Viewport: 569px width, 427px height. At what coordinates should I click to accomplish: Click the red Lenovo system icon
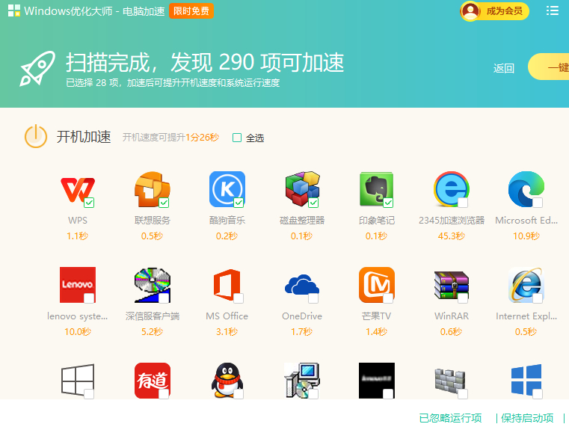tap(78, 285)
